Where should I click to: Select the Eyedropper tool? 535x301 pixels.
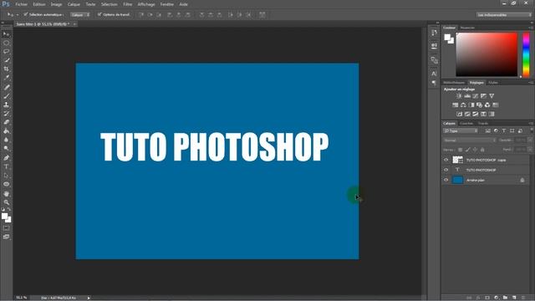click(6, 78)
